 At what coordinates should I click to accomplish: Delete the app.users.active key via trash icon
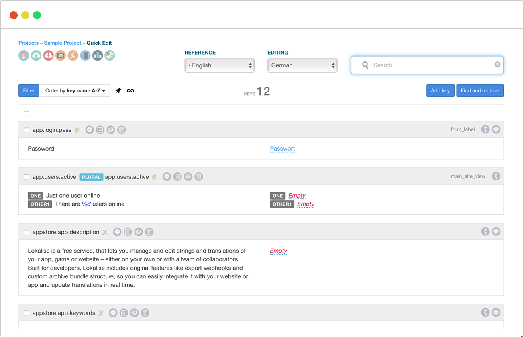click(x=199, y=177)
